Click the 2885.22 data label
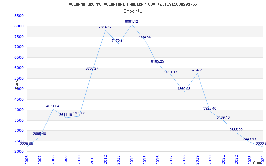This screenshot has width=266, height=166. [x=236, y=130]
